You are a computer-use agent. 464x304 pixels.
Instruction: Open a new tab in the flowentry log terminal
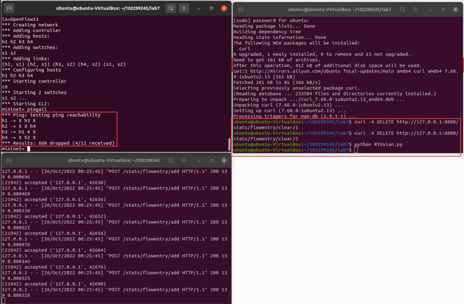[x=9, y=161]
